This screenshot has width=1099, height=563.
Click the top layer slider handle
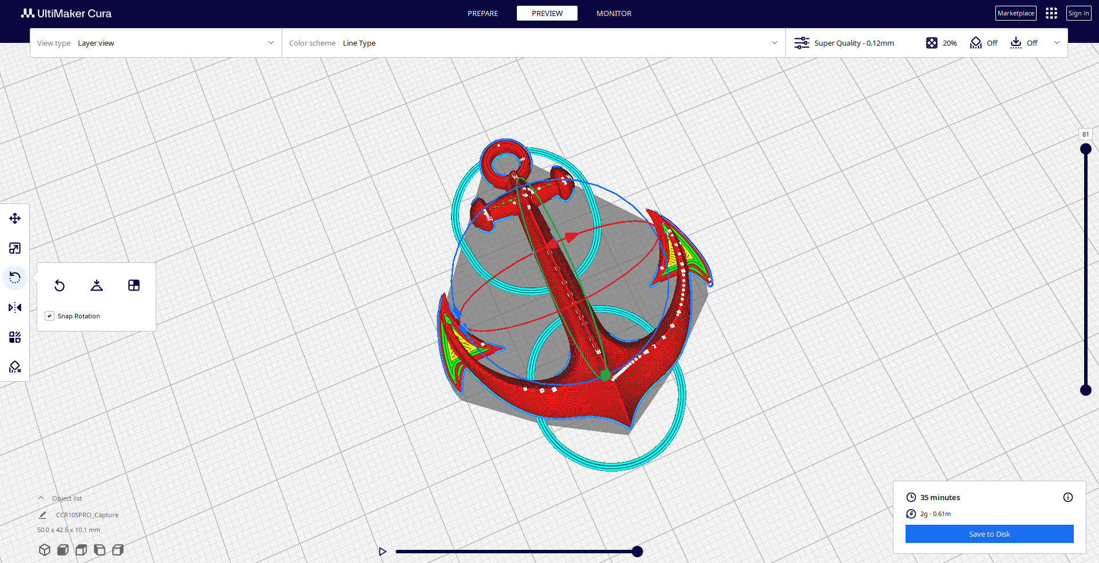point(1085,149)
